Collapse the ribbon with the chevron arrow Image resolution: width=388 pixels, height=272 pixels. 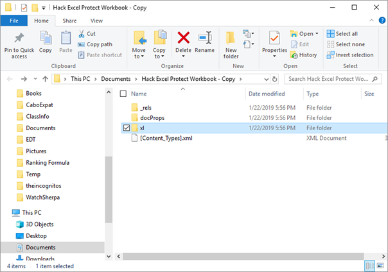coord(371,21)
